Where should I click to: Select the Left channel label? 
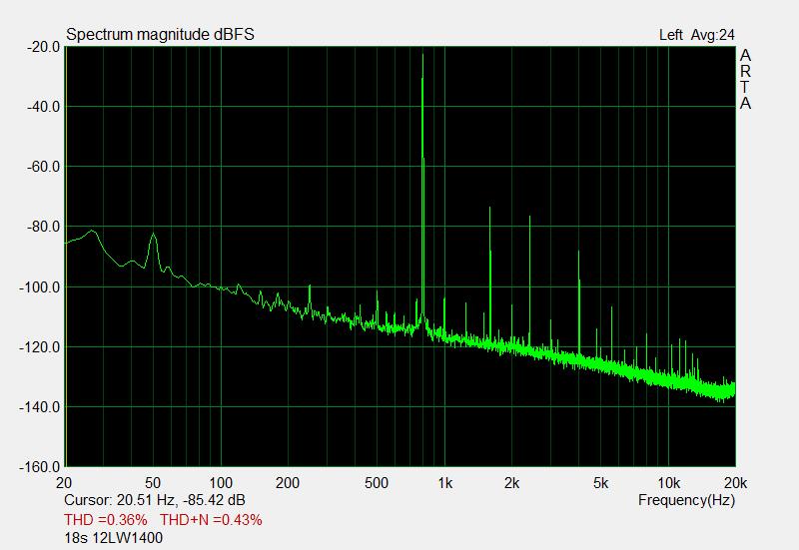pyautogui.click(x=671, y=35)
